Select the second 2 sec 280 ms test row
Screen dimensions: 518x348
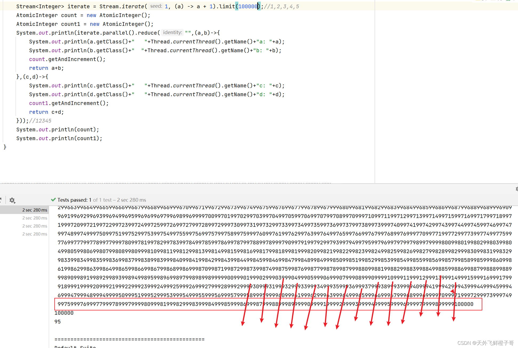(35, 218)
